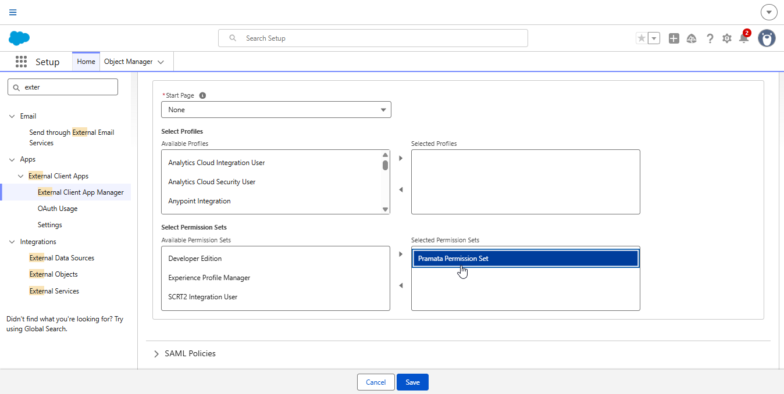Open OAuth Usage in sidebar
The image size is (784, 394).
(58, 209)
